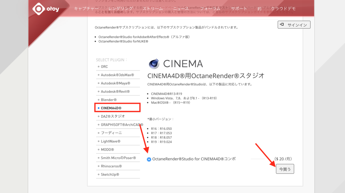
Task: Select the DAZ スタジオ plugin
Action: pos(113,116)
